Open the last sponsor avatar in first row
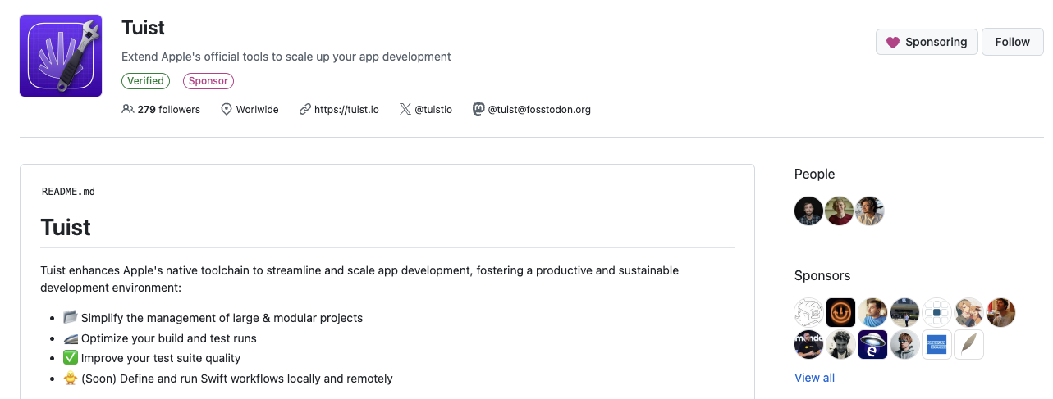 tap(1001, 312)
